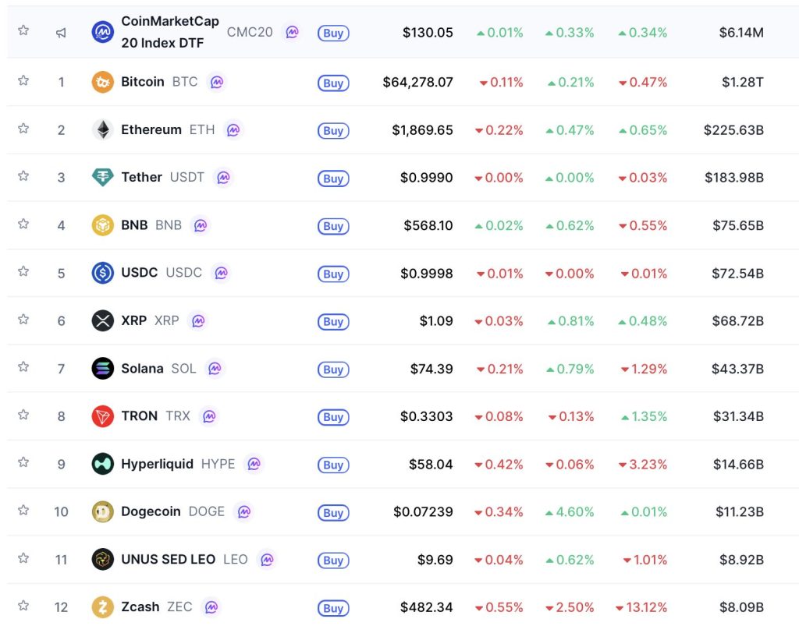Star Bitcoin to add to watchlist
This screenshot has height=626, width=799.
[x=23, y=80]
